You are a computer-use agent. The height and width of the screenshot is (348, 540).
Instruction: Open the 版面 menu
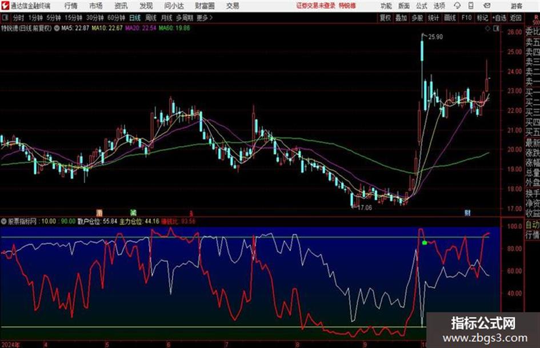coord(403,6)
